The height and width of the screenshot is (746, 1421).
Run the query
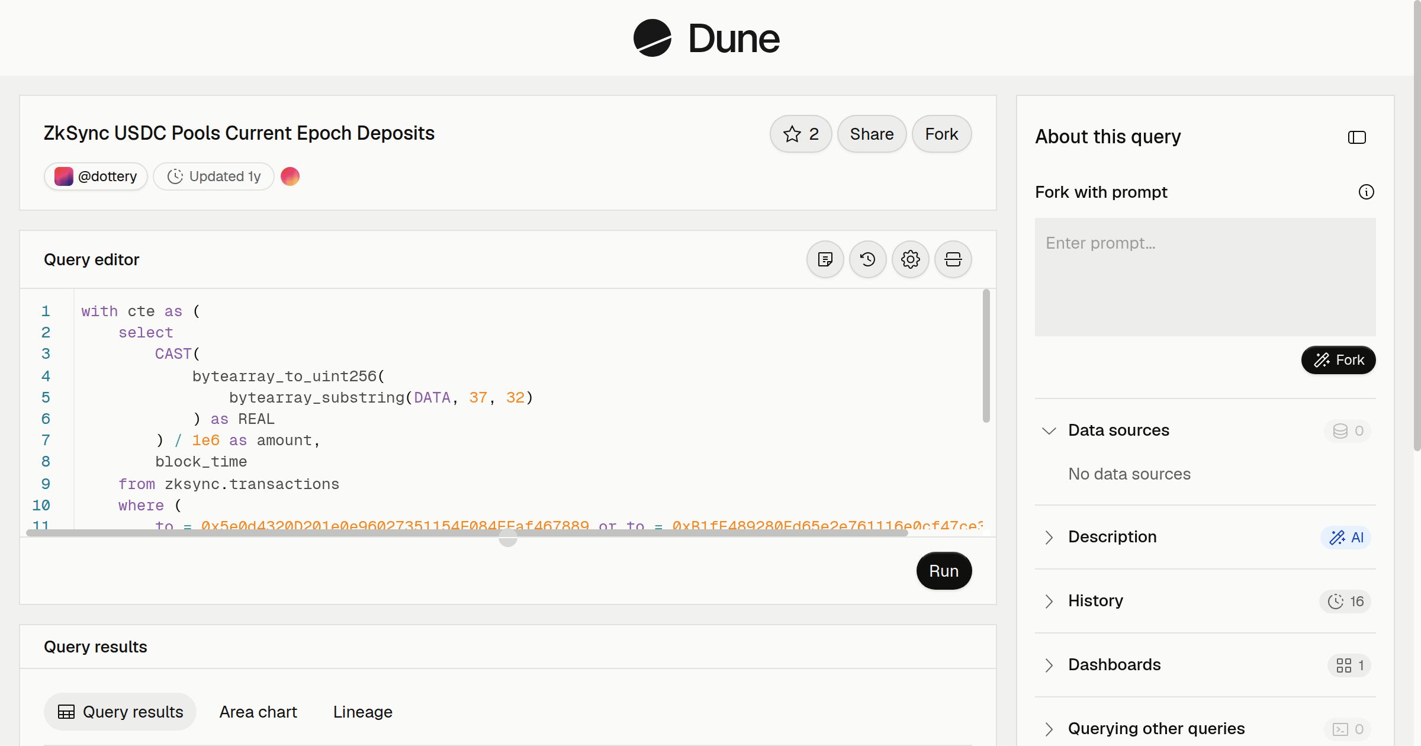click(944, 571)
